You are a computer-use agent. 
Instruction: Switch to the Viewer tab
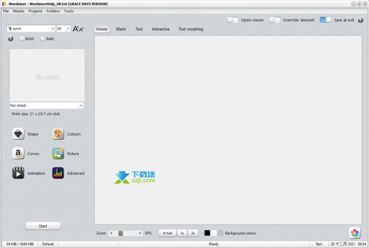click(x=102, y=29)
